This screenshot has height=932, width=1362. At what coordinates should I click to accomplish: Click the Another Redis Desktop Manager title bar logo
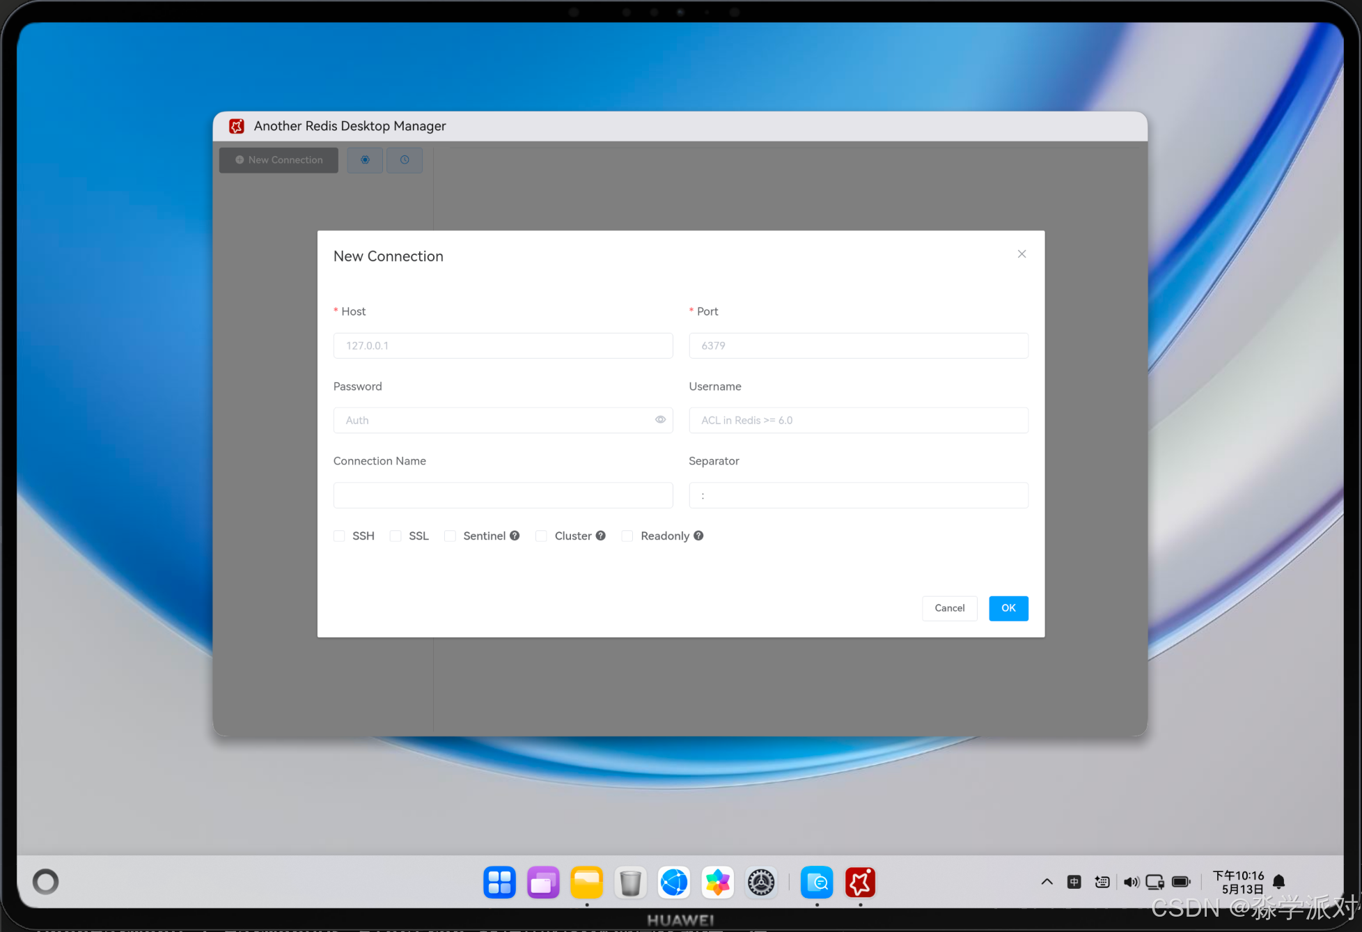point(237,126)
